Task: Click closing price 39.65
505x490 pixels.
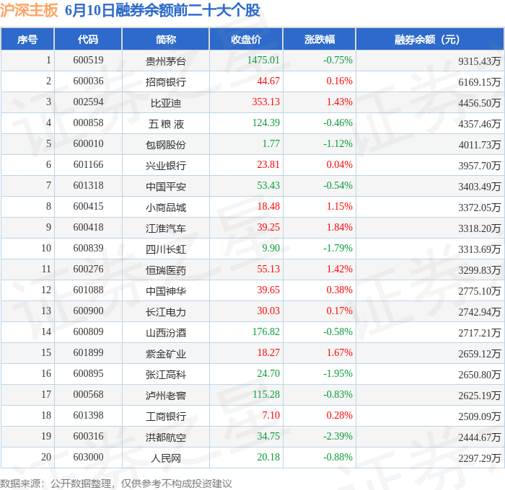Action: pyautogui.click(x=268, y=290)
